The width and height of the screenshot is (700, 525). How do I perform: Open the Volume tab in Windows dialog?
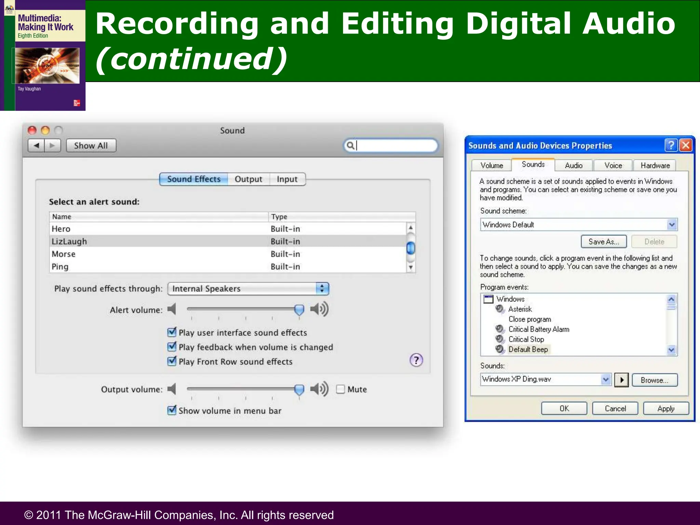pos(492,165)
